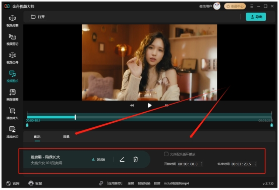Open the 画面调整 (picture adjust) tool

click(x=12, y=95)
